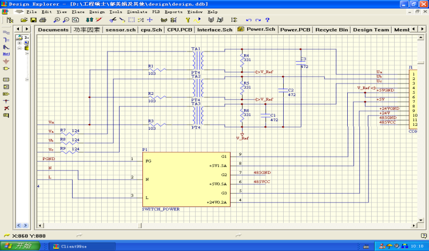Viewport: 429px width, 251px height.
Task: Click the SWITCH_POWER component block
Action: [x=186, y=179]
